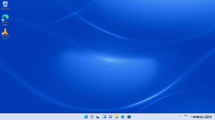Open File Explorer from the taskbar
Viewport: 215px width, 120px height.
click(117, 117)
